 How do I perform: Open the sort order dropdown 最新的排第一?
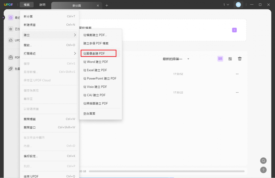176,59
